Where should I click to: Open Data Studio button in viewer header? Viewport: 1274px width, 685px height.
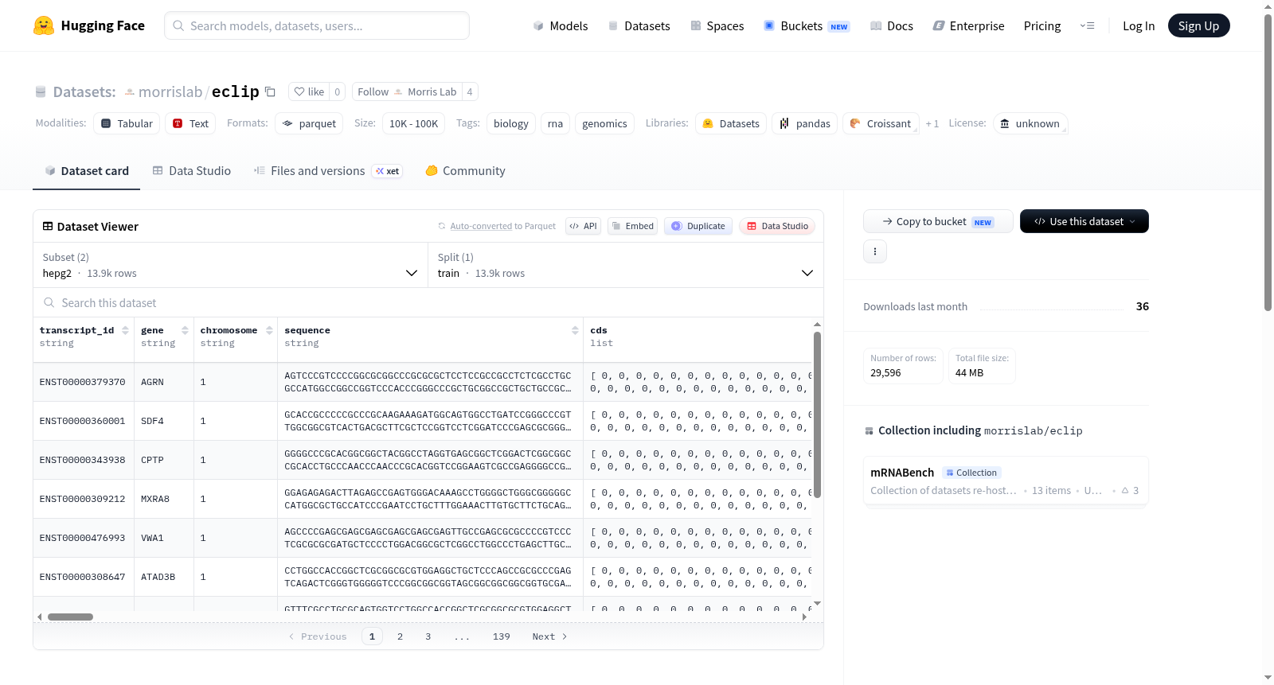pyautogui.click(x=777, y=226)
